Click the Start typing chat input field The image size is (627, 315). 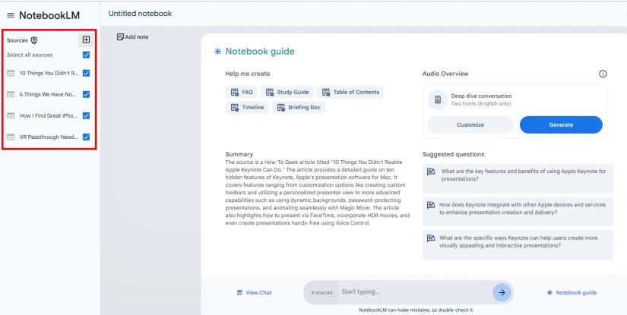click(x=415, y=291)
